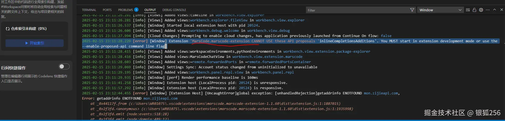Open the PROBLEMS tab
The height and width of the screenshot is (121, 505).
126,10
